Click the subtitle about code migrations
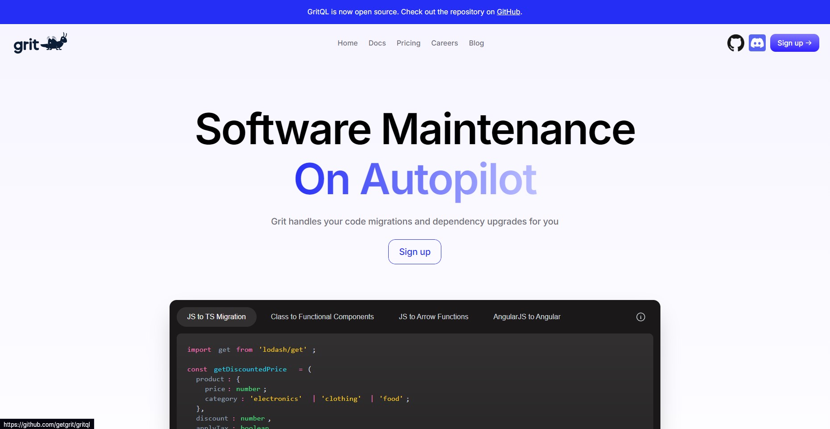The height and width of the screenshot is (429, 830). 415,221
